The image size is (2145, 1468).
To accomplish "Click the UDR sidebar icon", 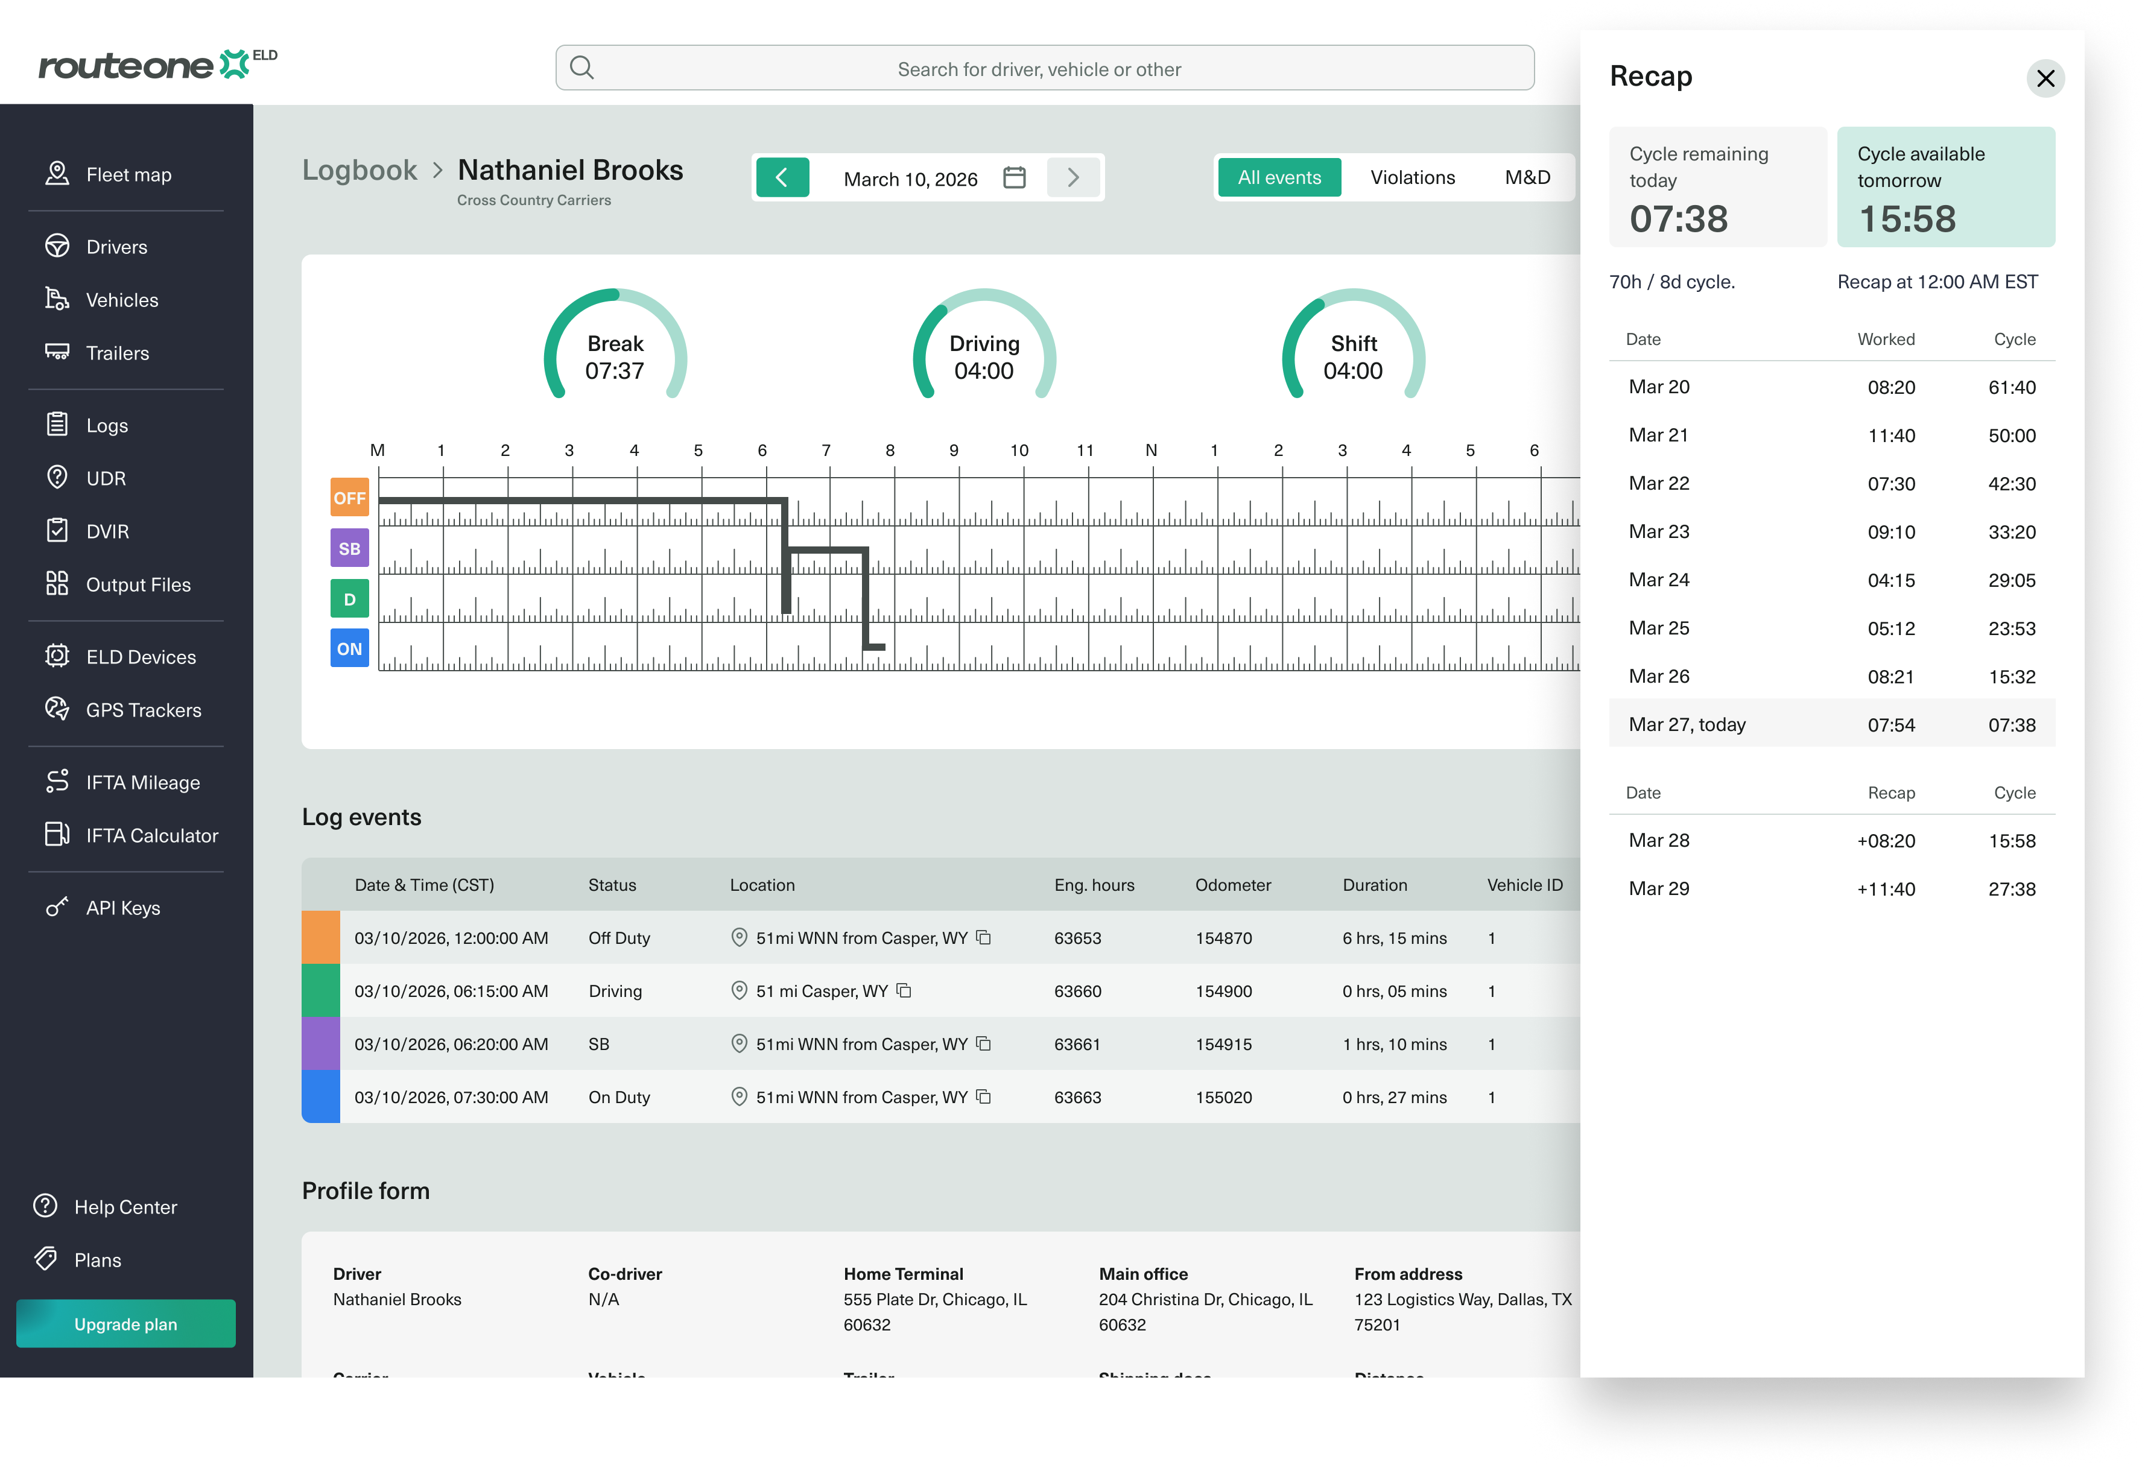I will [57, 477].
